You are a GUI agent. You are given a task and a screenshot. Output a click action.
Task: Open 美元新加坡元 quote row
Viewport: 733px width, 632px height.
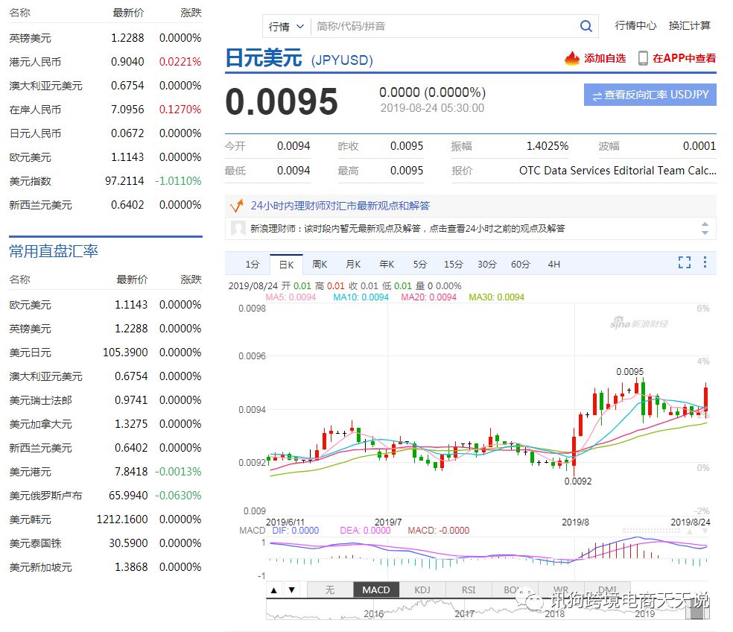pos(105,567)
